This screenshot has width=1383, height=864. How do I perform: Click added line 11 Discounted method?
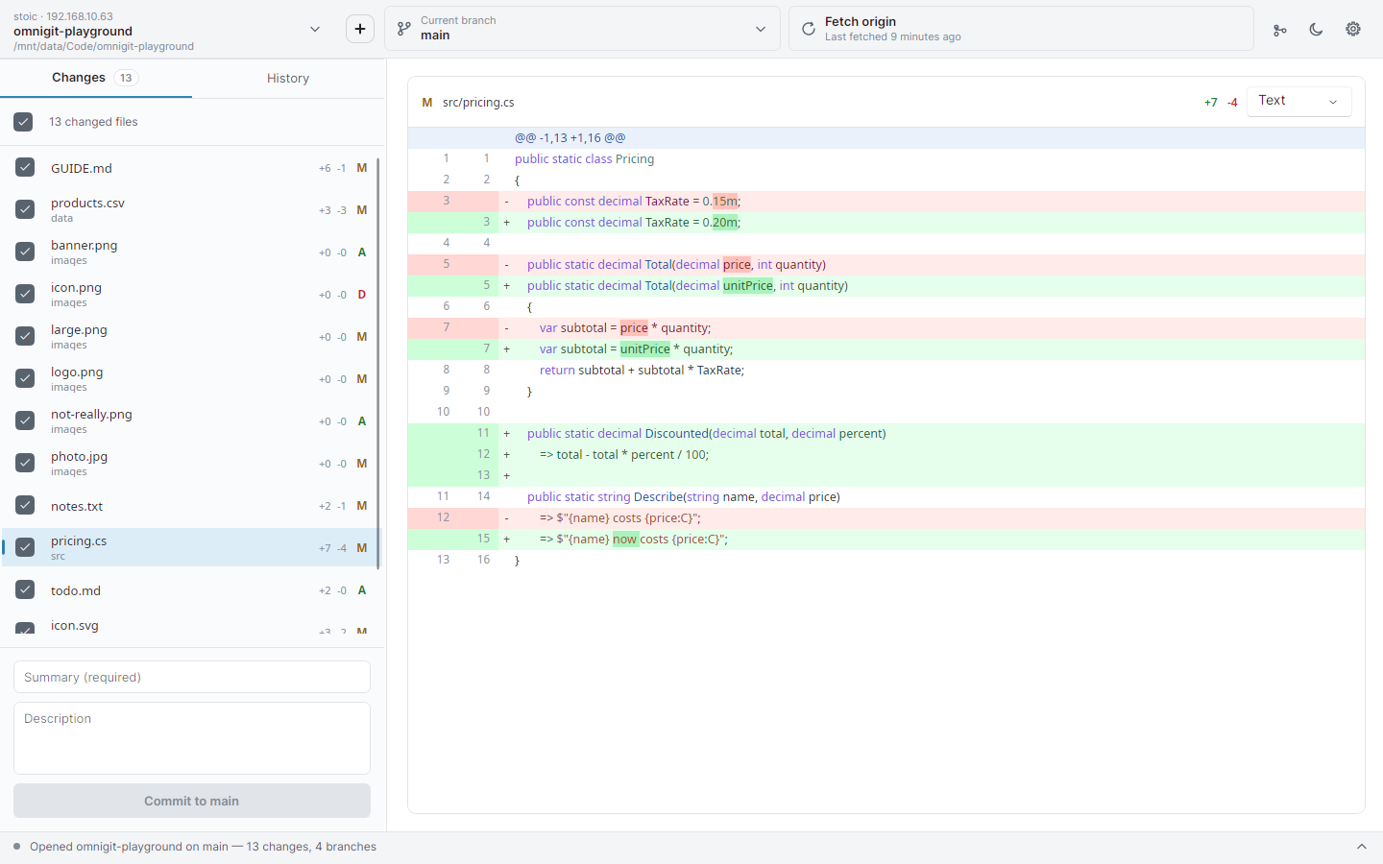[x=886, y=434]
